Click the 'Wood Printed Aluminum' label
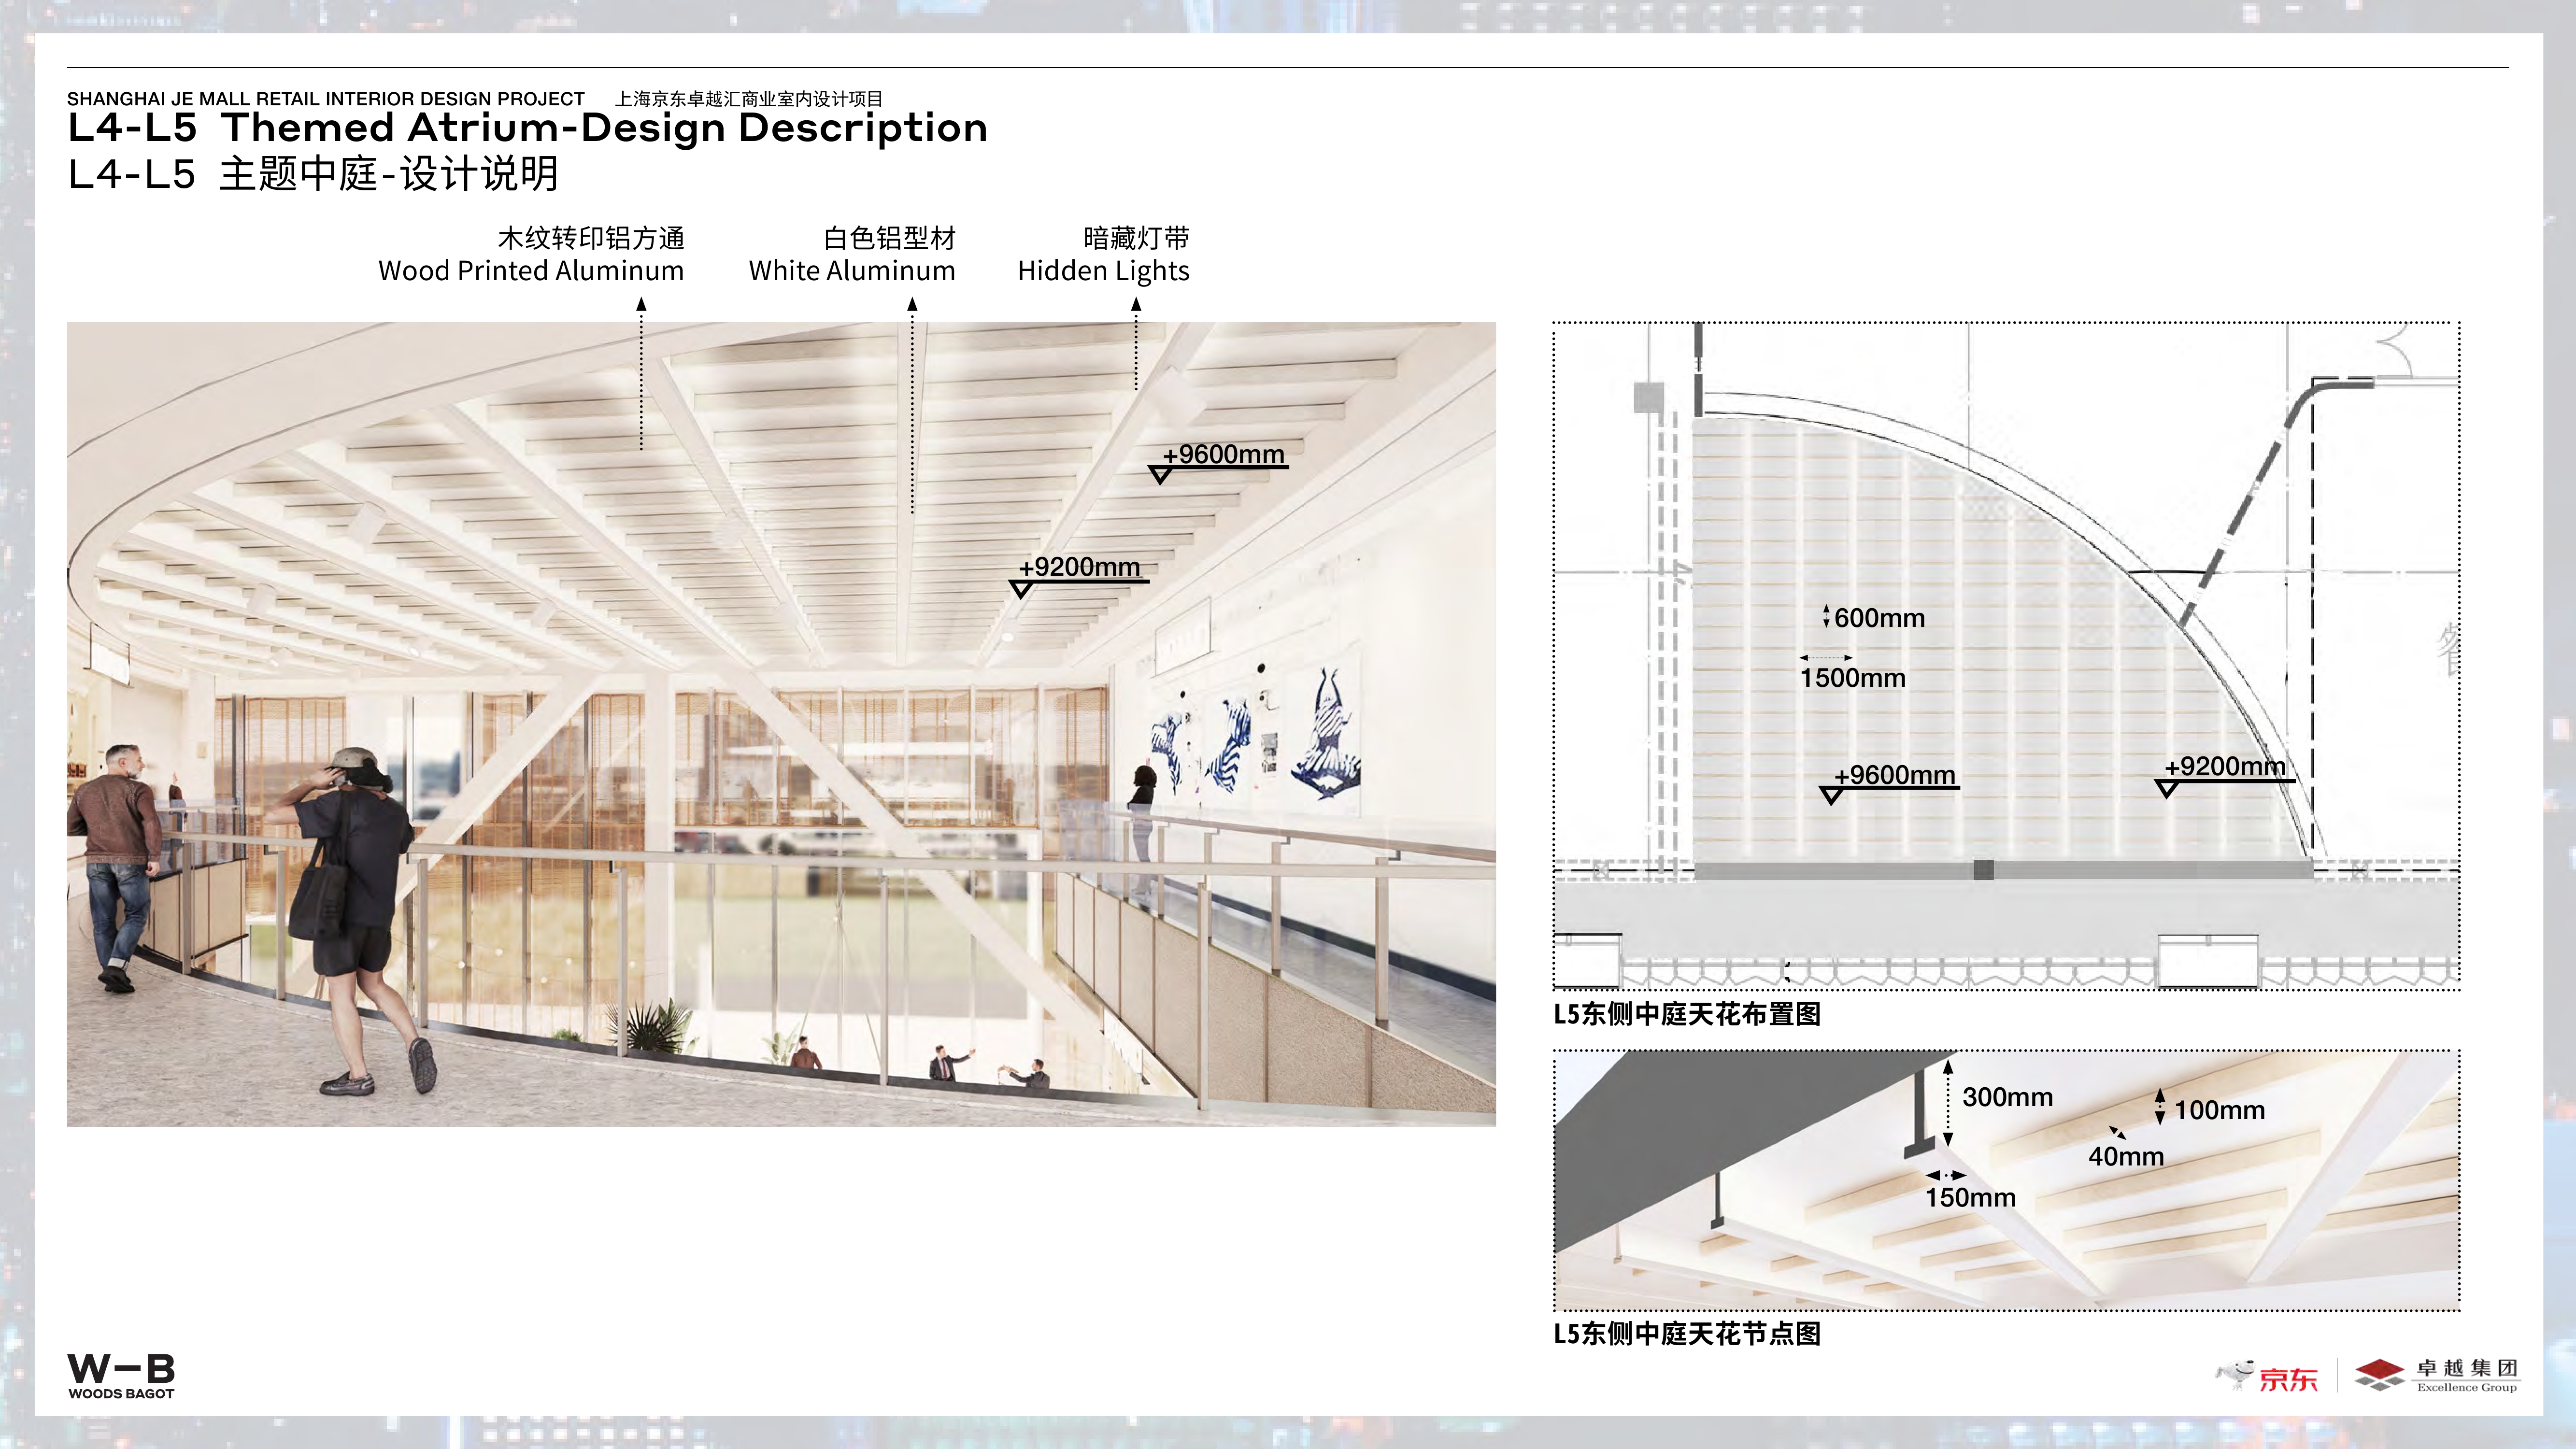Viewport: 2576px width, 1449px height. click(531, 271)
